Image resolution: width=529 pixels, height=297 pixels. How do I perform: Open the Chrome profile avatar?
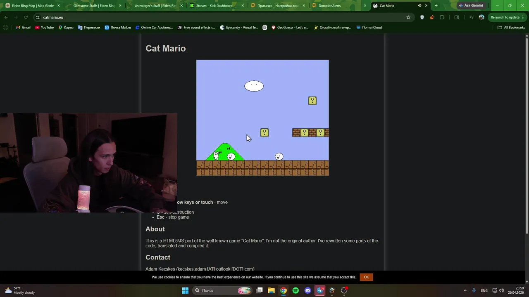(x=481, y=17)
